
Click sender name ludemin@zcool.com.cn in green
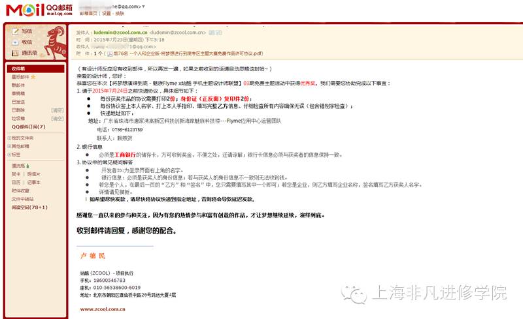[120, 33]
